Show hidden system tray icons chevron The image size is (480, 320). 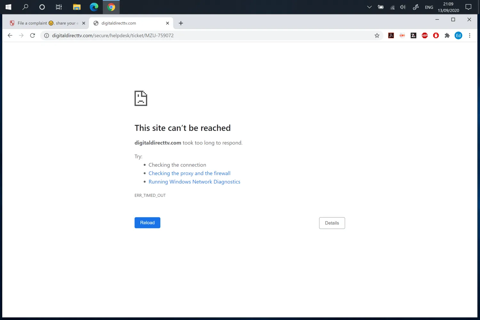(x=369, y=7)
